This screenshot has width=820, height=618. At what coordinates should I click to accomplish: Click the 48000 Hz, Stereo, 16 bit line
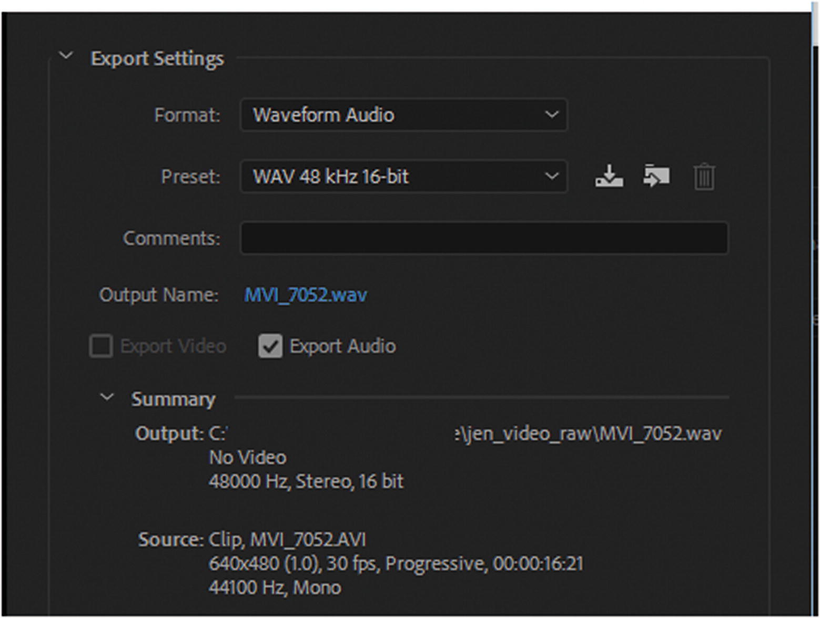pyautogui.click(x=306, y=481)
